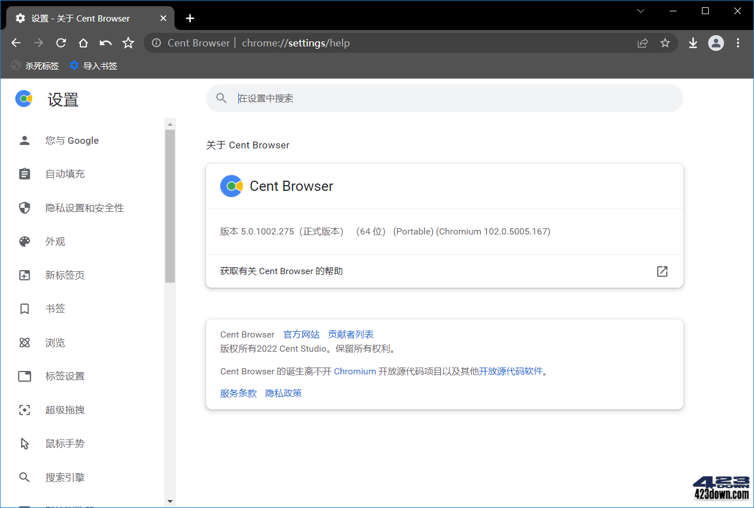This screenshot has height=508, width=754.
Task: Open a new tab with the plus button
Action: (190, 18)
